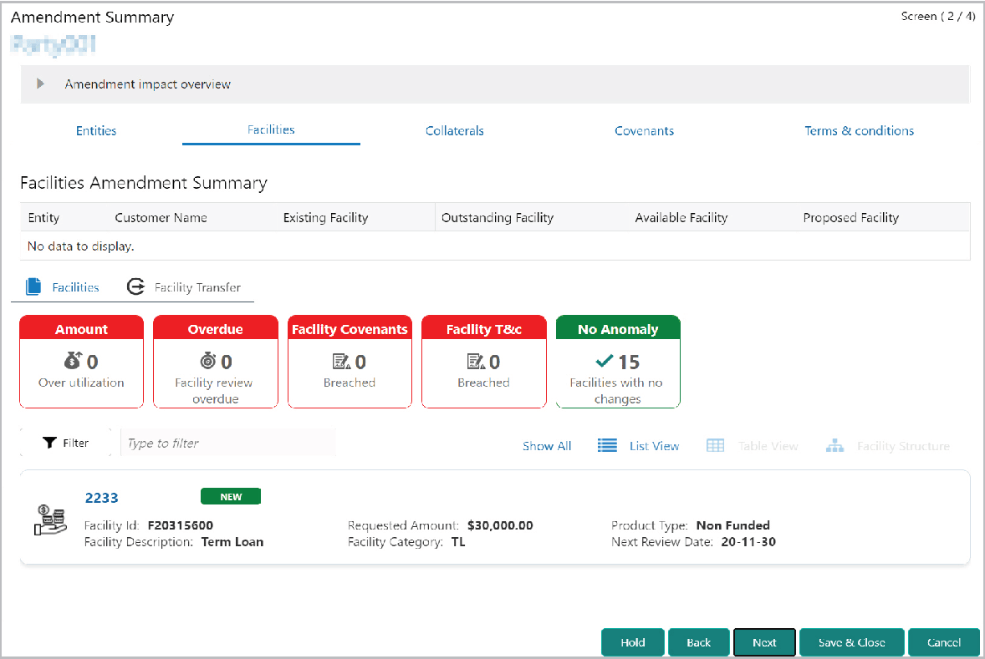Select the Facility Transfer sub-tab label

coord(197,287)
